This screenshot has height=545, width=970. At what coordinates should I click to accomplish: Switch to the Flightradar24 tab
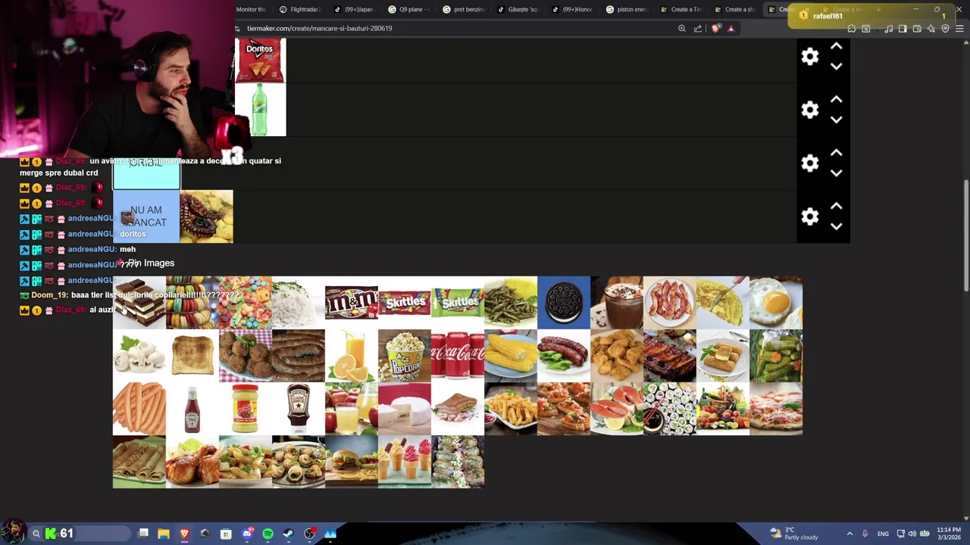[x=301, y=9]
